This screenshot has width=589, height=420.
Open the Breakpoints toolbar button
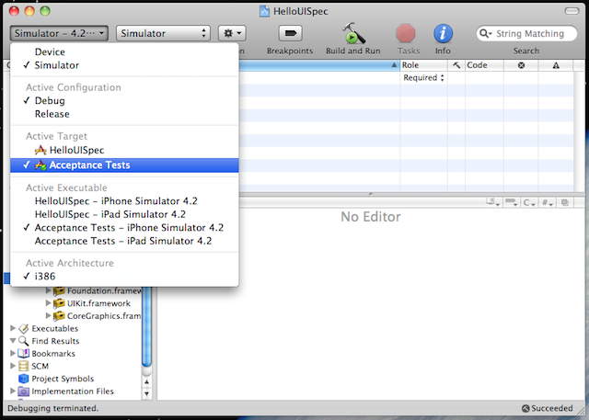(291, 33)
